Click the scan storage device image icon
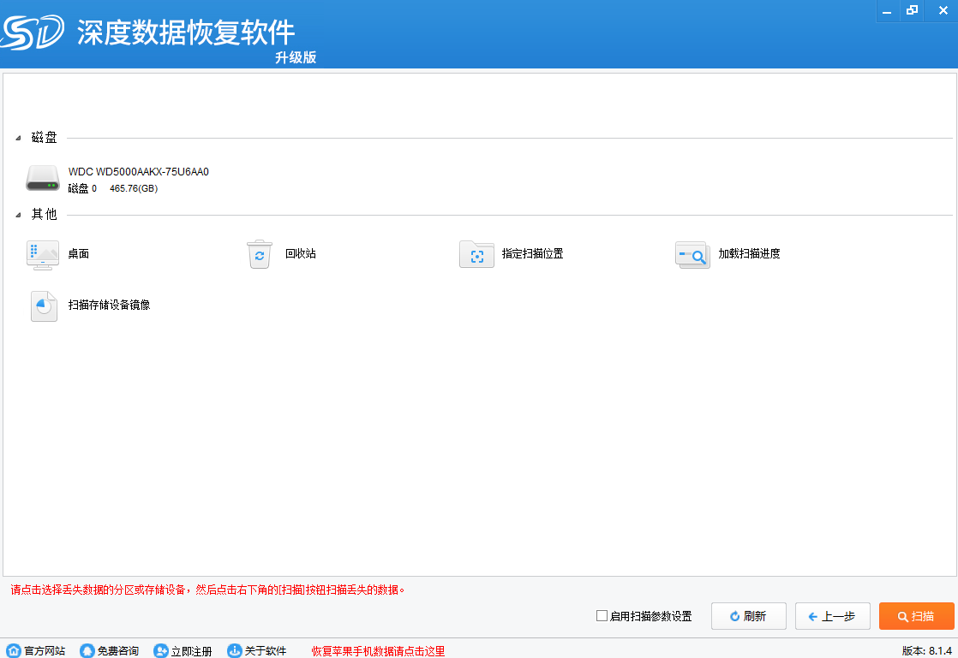The height and width of the screenshot is (658, 958). pyautogui.click(x=44, y=306)
